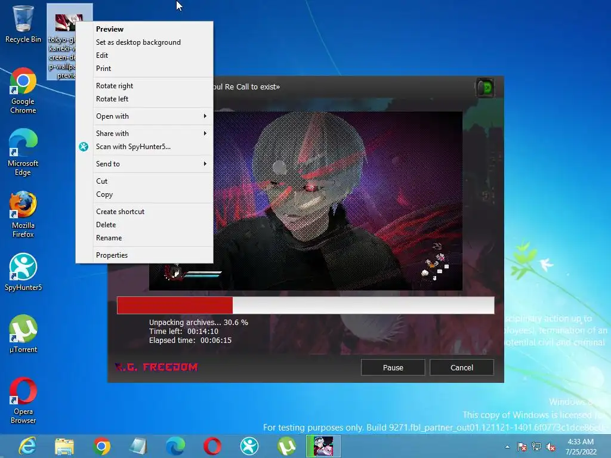Toggle the green music switch in installer

pyautogui.click(x=485, y=88)
